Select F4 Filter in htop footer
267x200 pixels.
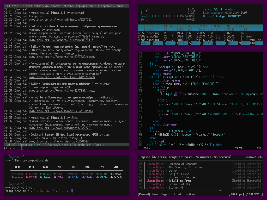181,43
